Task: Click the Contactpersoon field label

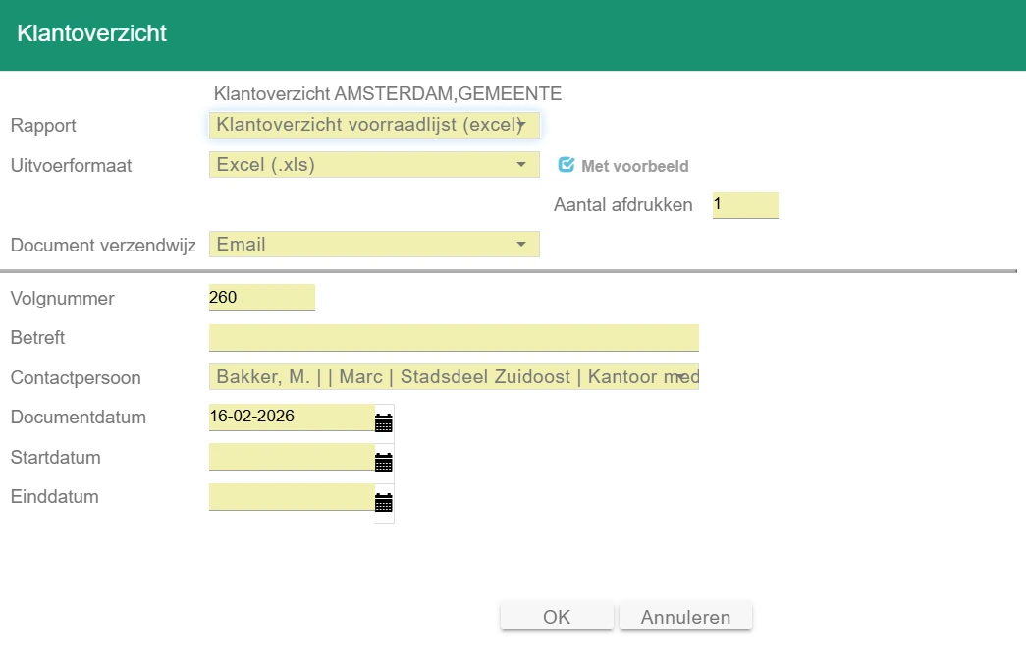Action: [76, 378]
